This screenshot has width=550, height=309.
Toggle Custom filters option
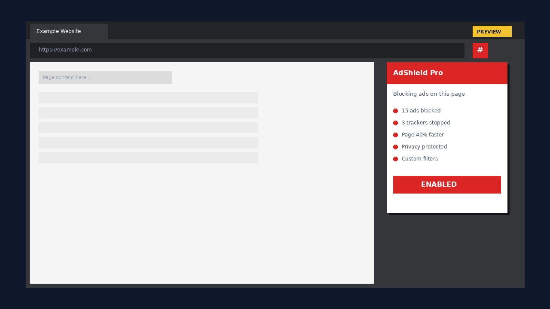click(420, 158)
